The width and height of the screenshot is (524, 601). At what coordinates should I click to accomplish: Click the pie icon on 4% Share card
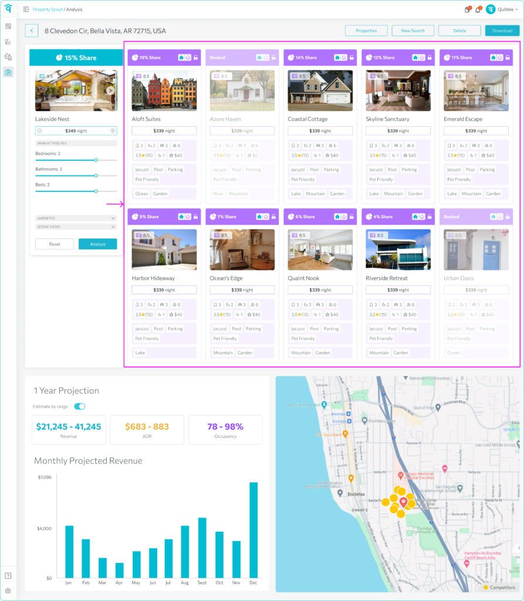click(369, 217)
